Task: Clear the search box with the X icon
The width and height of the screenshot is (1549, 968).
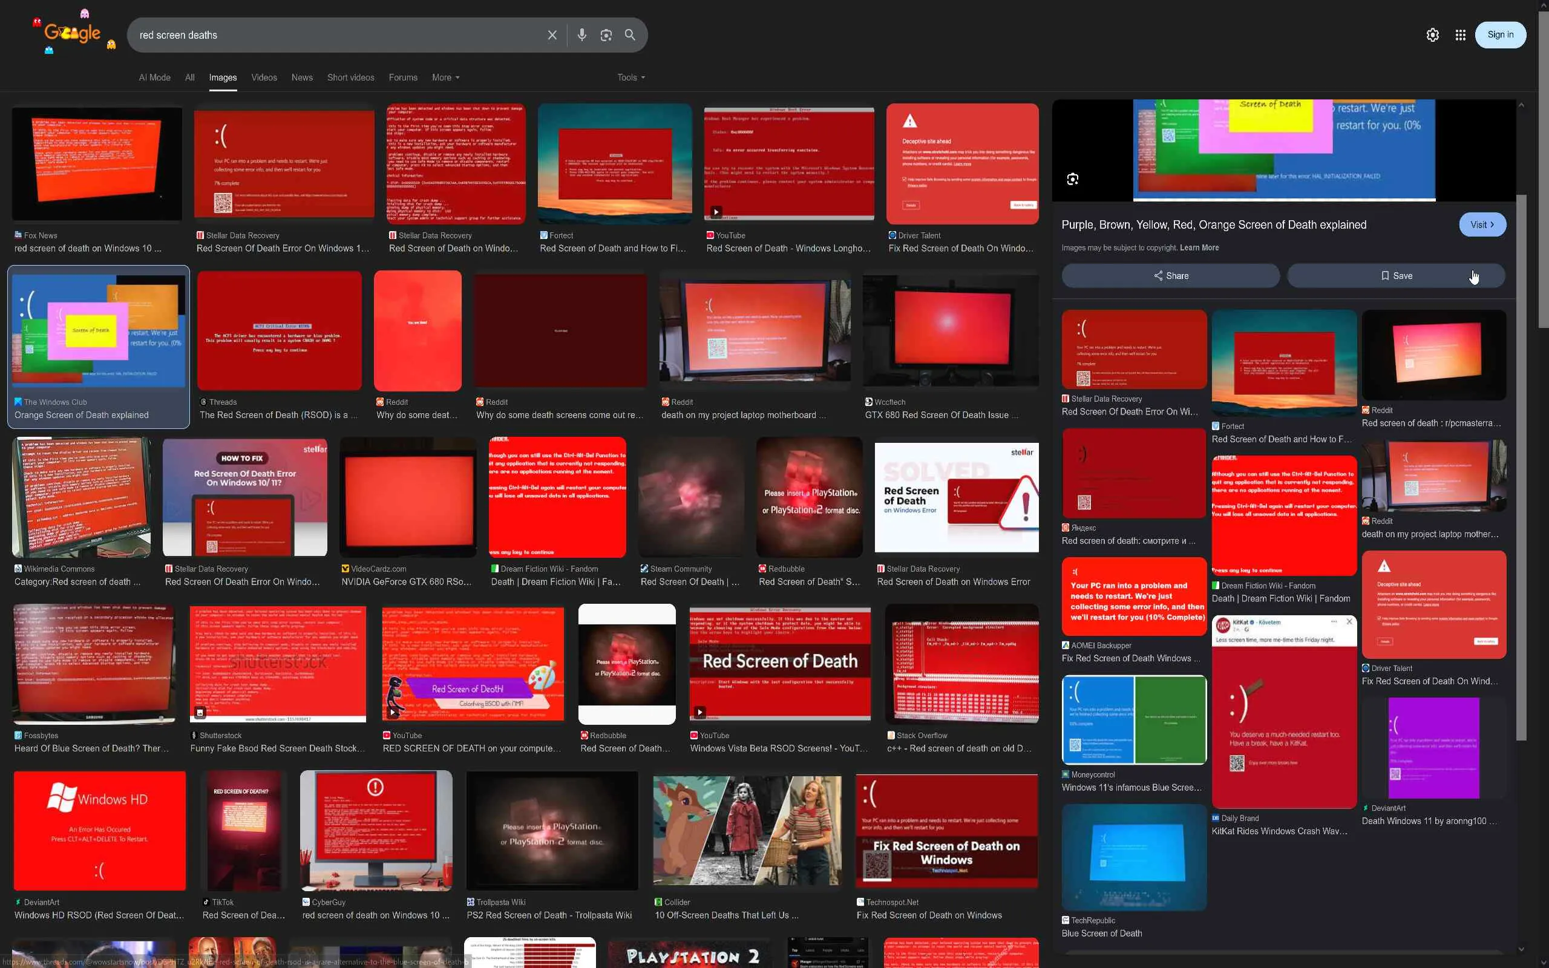Action: pyautogui.click(x=552, y=35)
